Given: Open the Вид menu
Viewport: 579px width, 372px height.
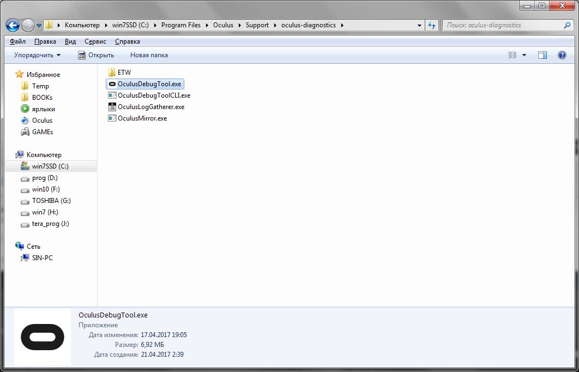Looking at the screenshot, I should pos(70,41).
